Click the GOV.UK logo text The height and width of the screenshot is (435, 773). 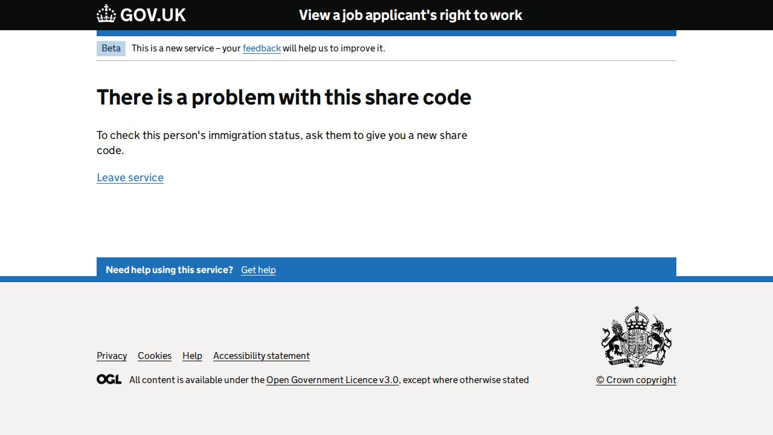point(153,15)
